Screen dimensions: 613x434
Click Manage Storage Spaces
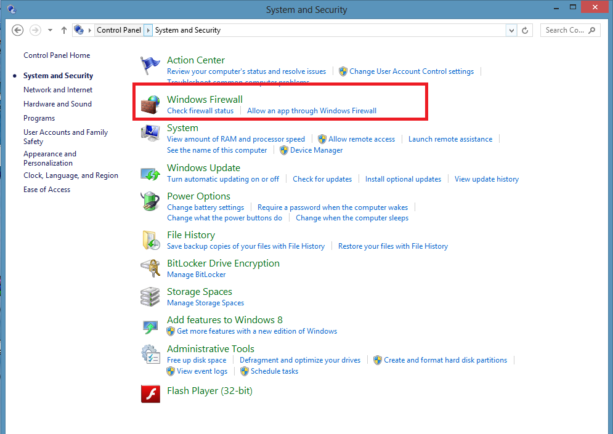click(205, 303)
